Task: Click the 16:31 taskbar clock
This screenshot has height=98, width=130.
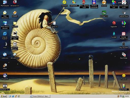Action: [x=127, y=96]
